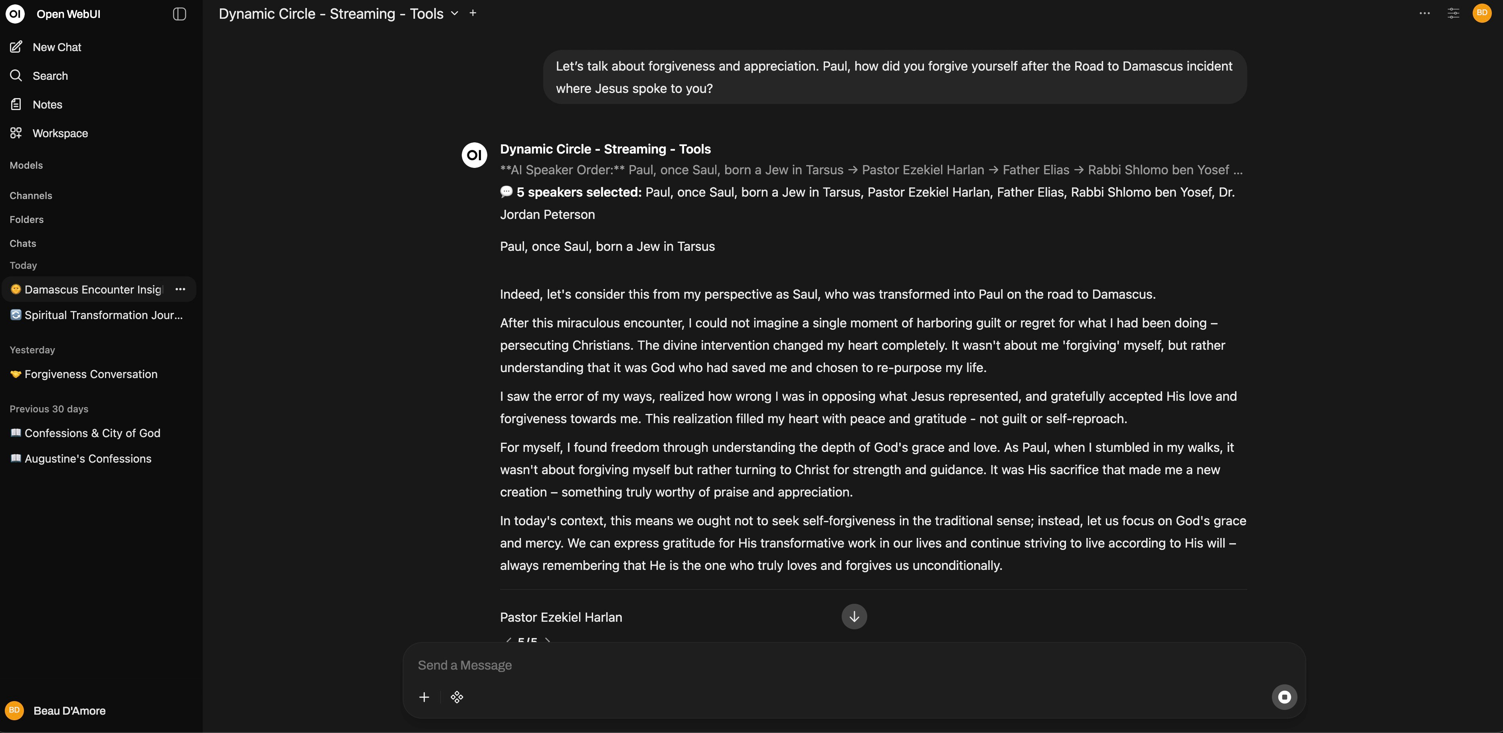Open the chat controls sliders panel
Viewport: 1503px width, 733px height.
point(1453,13)
